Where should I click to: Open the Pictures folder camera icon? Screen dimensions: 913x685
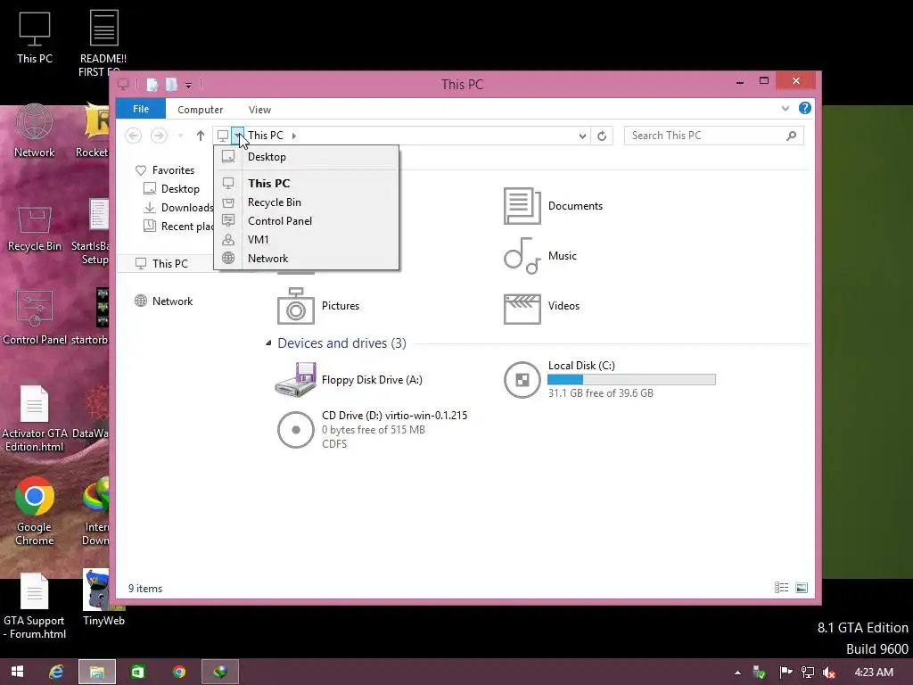[x=296, y=306]
